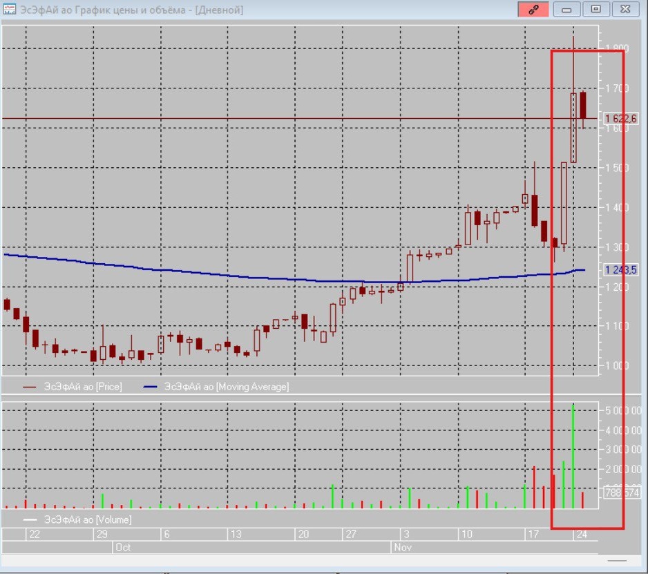
Task: Click date 3 on the time axis
Action: tap(406, 535)
